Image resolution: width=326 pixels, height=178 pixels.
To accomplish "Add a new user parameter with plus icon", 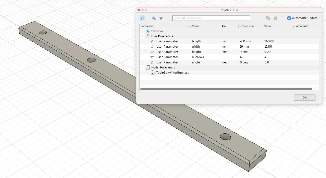I will pos(261,18).
